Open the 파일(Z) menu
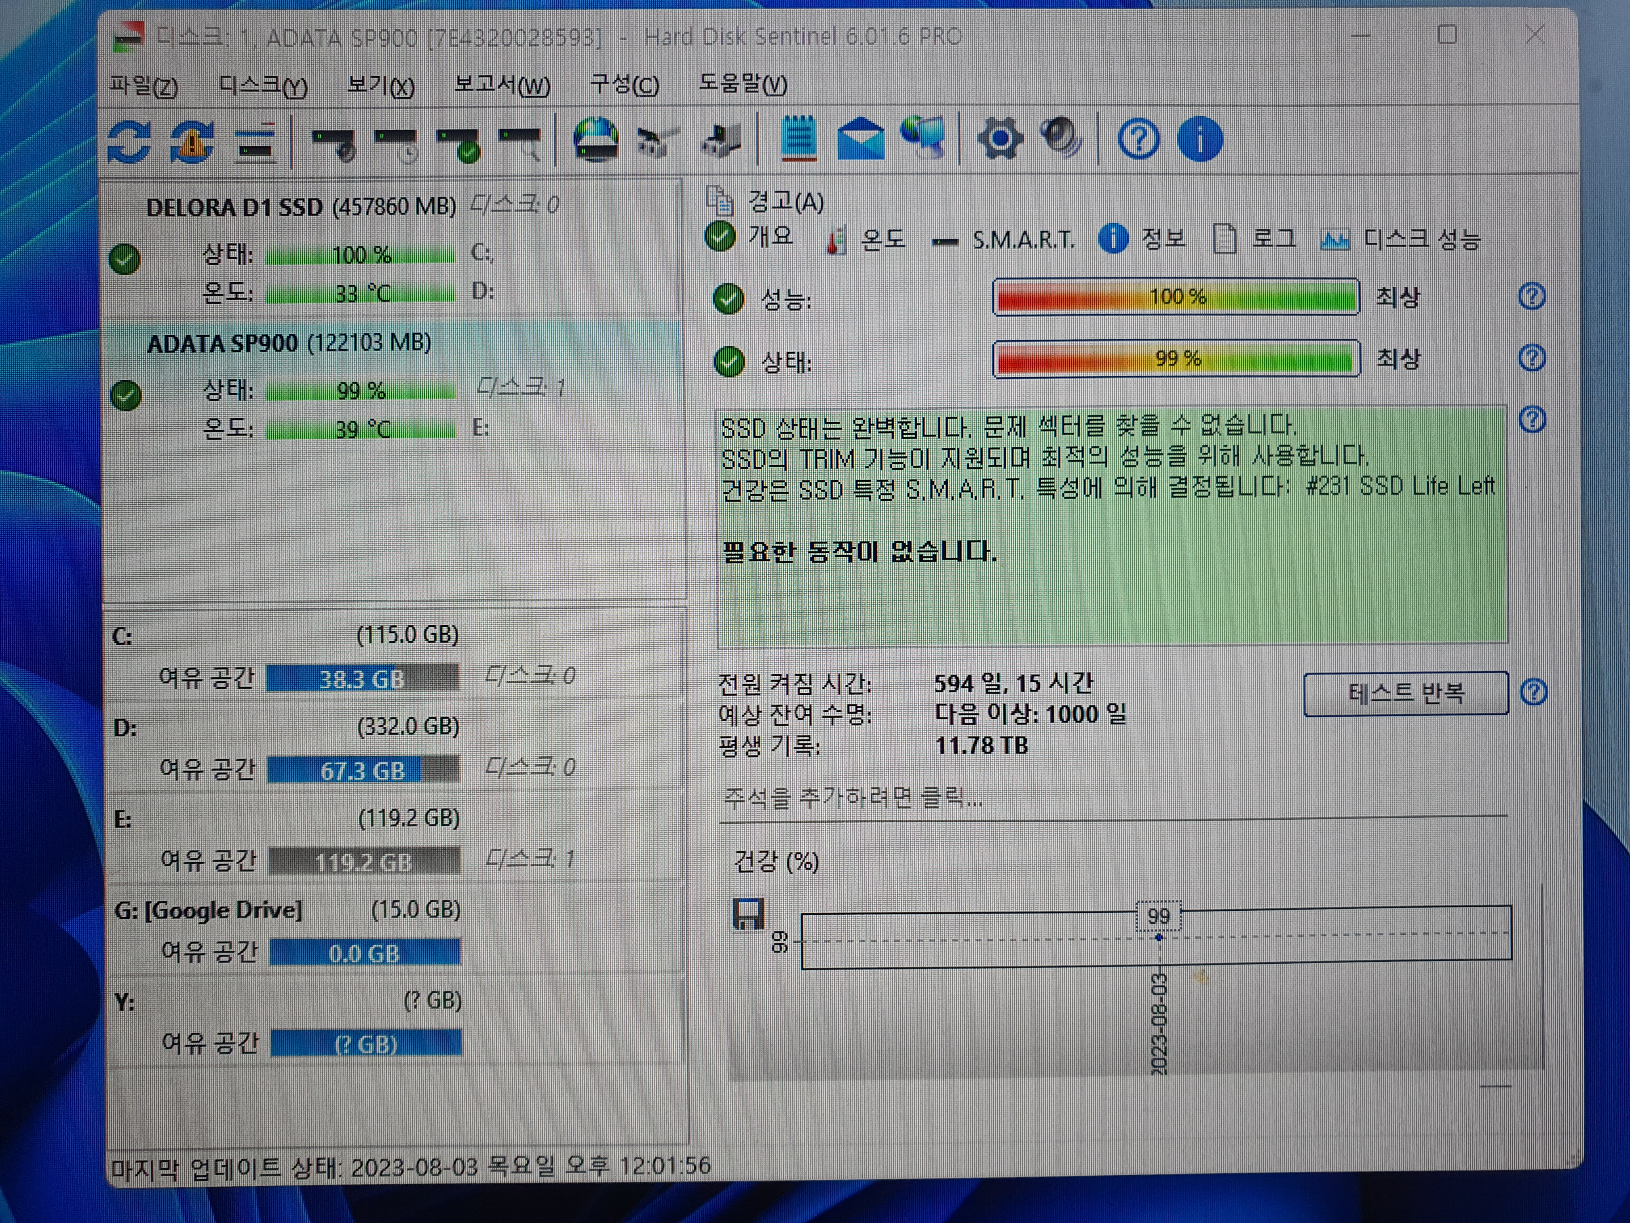 [144, 85]
